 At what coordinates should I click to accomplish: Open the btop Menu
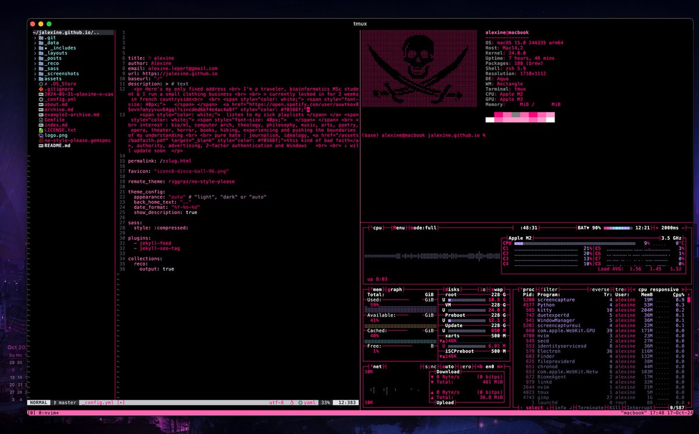(x=400, y=227)
